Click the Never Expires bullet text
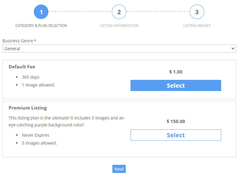The image size is (239, 176). (35, 135)
